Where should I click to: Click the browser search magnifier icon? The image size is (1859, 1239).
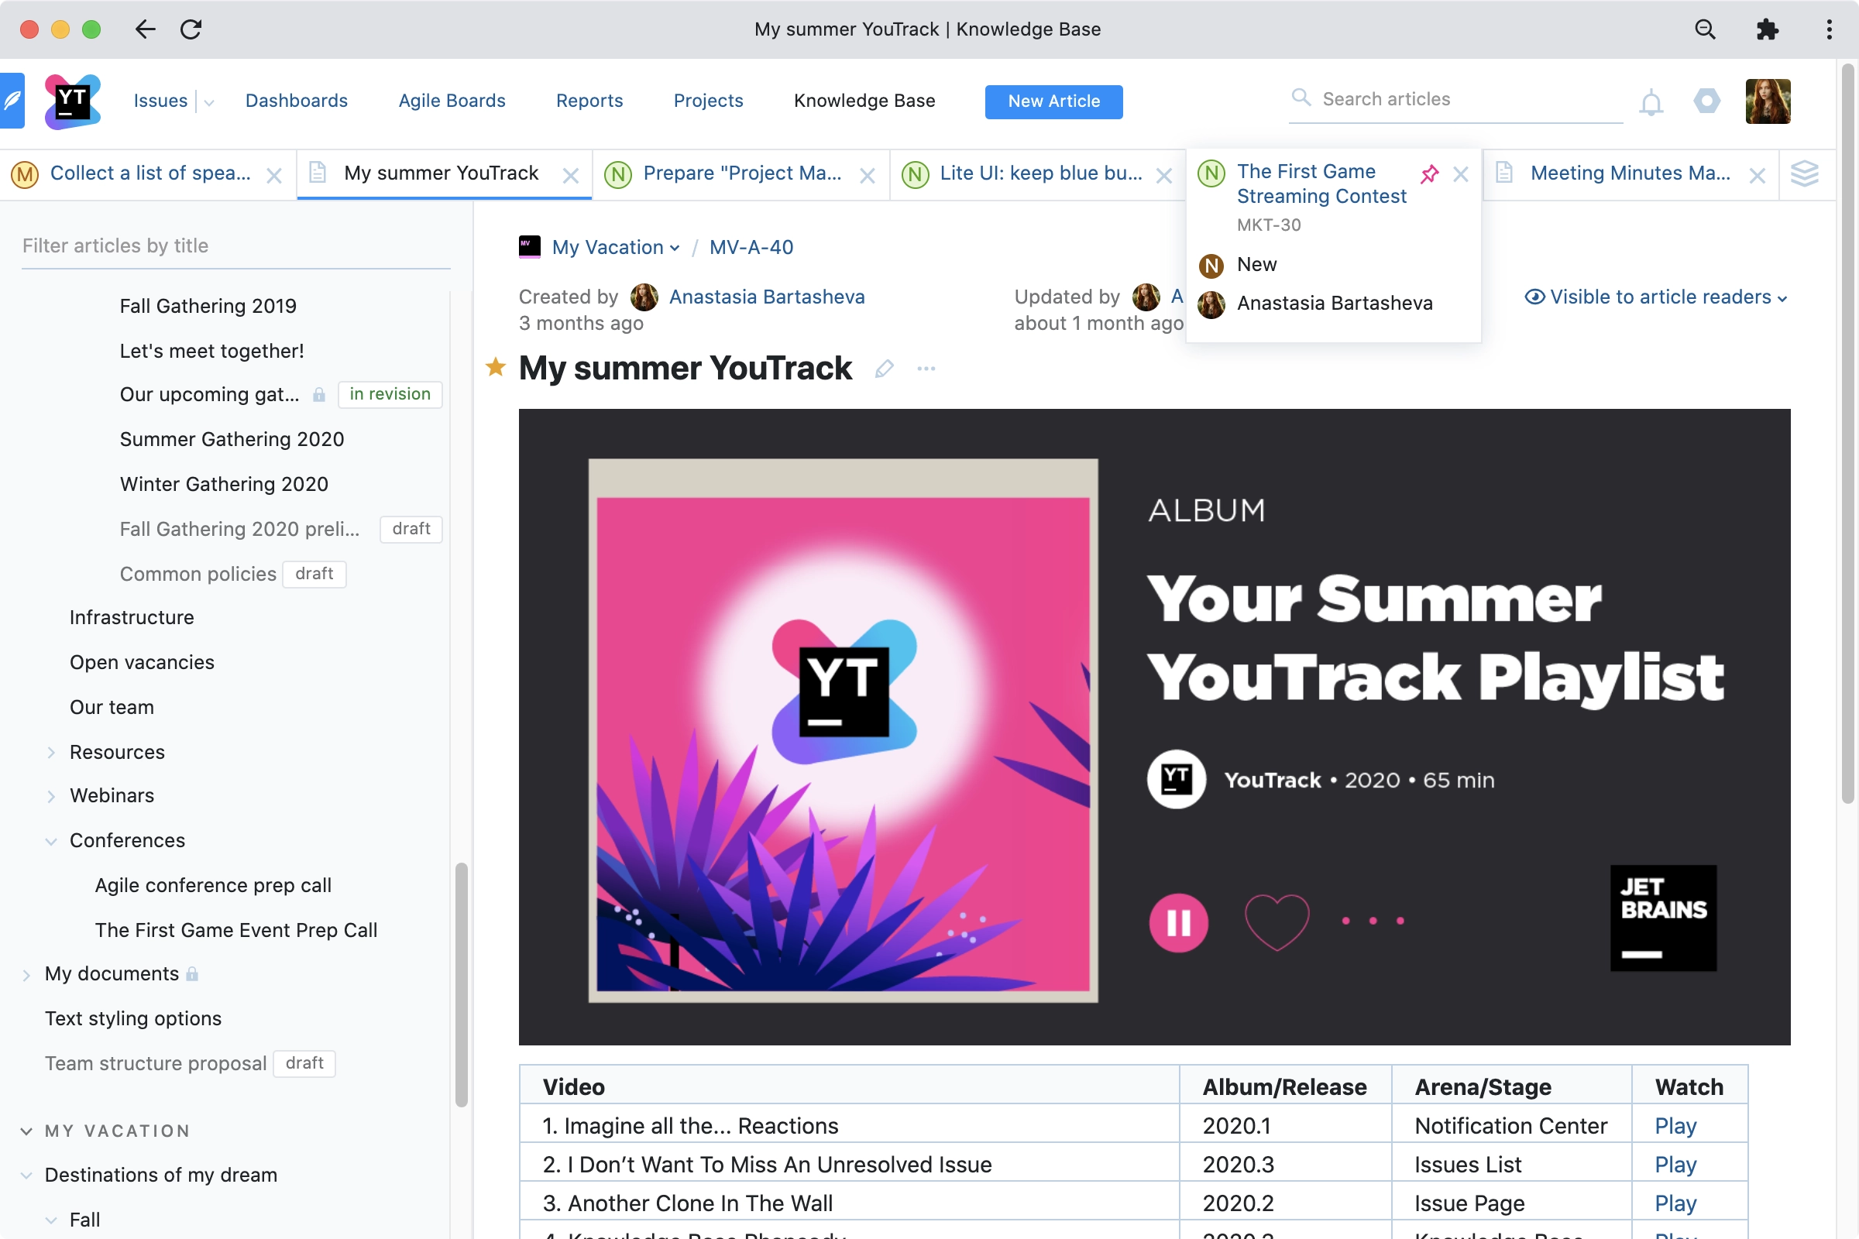click(1705, 29)
